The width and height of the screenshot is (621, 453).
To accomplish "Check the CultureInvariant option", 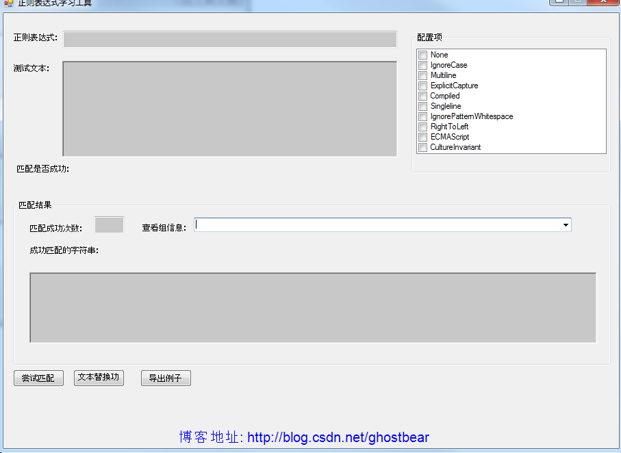I will [422, 147].
